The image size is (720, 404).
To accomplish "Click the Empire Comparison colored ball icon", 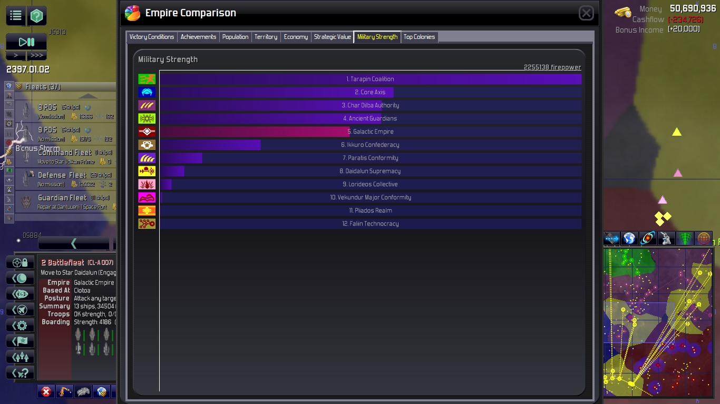I will tap(132, 13).
